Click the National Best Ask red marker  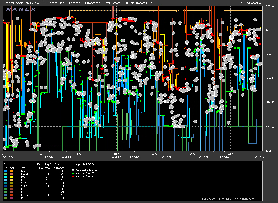[73, 176]
